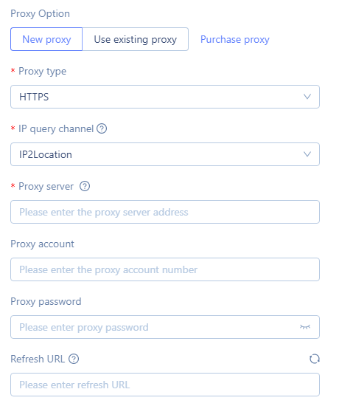Open the HTTPS proxy type combo box
The image size is (339, 406).
click(165, 97)
